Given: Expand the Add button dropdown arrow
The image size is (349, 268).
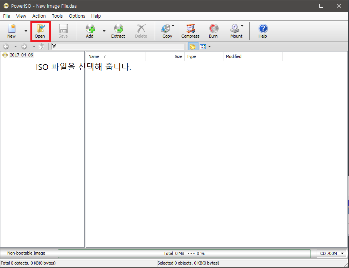Looking at the screenshot, I should (104, 31).
